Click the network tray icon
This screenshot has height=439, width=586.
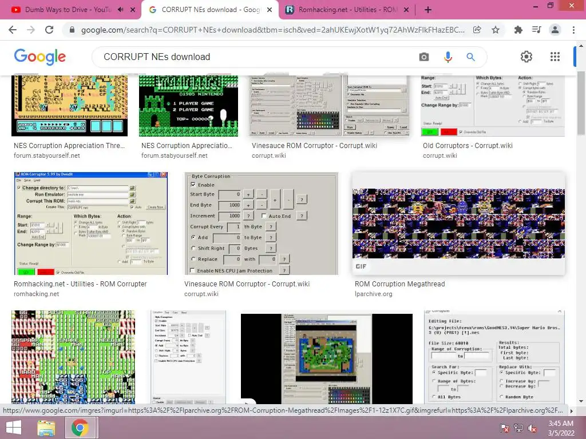[x=518, y=428]
